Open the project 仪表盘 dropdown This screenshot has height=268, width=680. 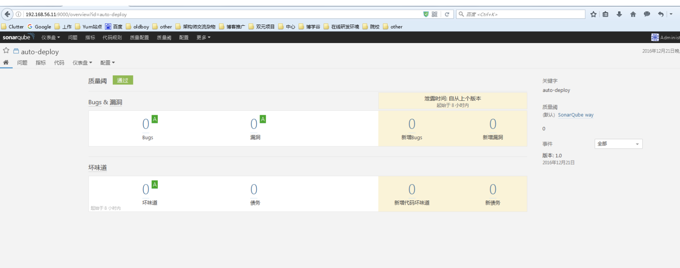click(x=82, y=63)
